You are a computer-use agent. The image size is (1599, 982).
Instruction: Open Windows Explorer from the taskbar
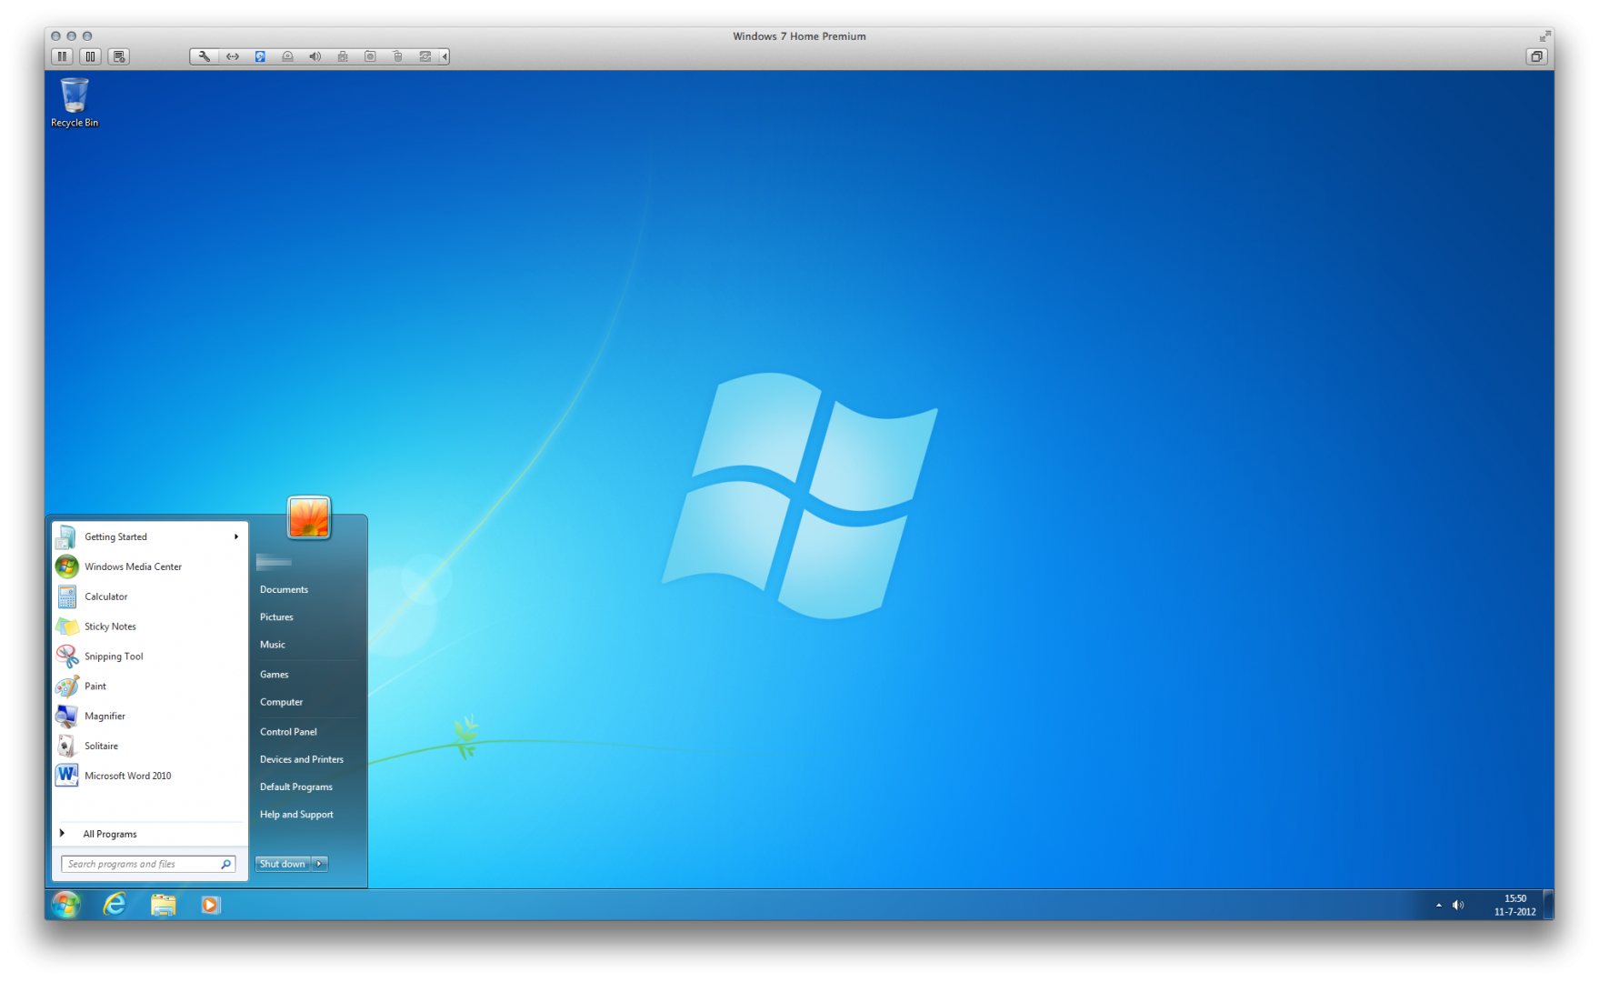point(163,906)
